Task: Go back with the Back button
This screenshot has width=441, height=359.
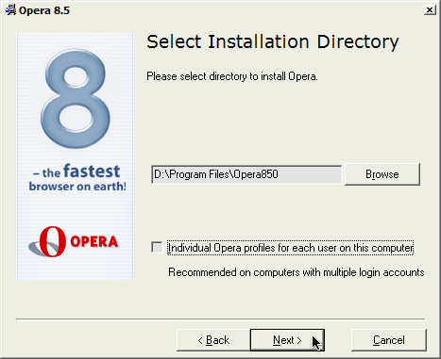Action: point(213,340)
